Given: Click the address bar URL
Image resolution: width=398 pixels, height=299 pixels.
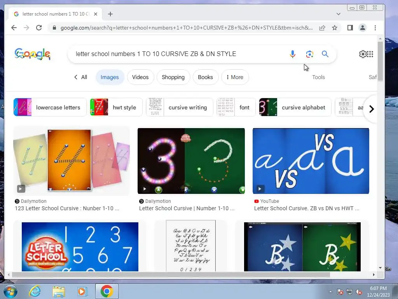Looking at the screenshot, I should pyautogui.click(x=187, y=28).
